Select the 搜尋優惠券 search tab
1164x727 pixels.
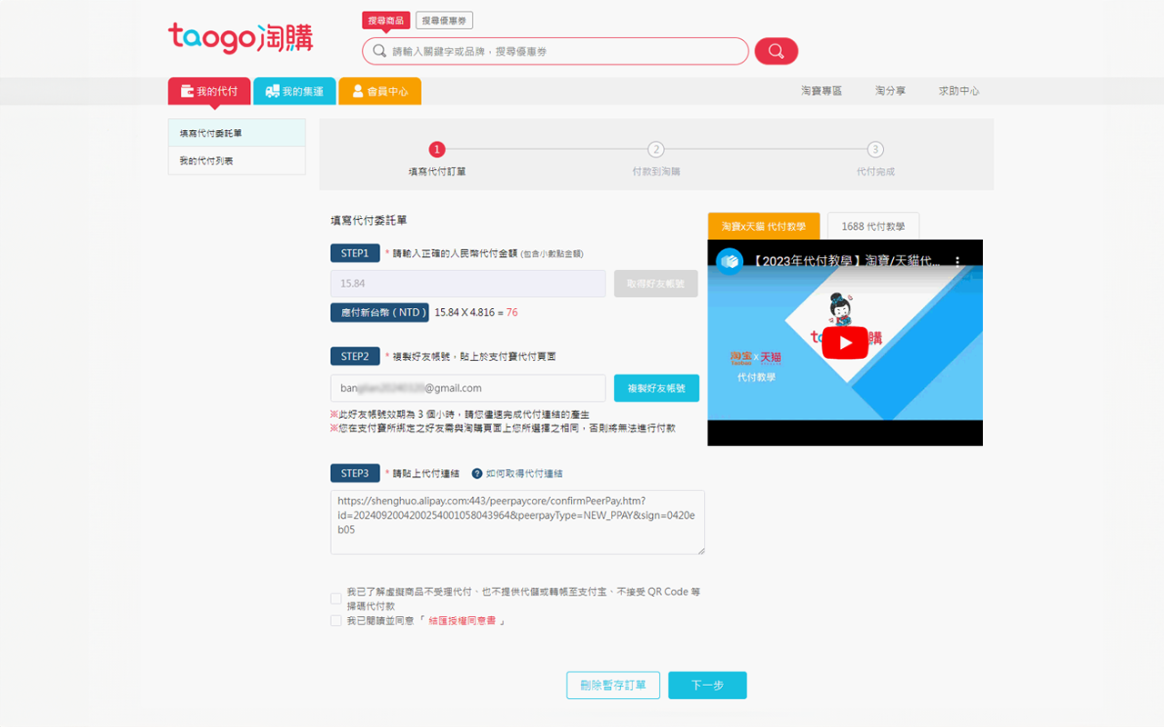443,19
